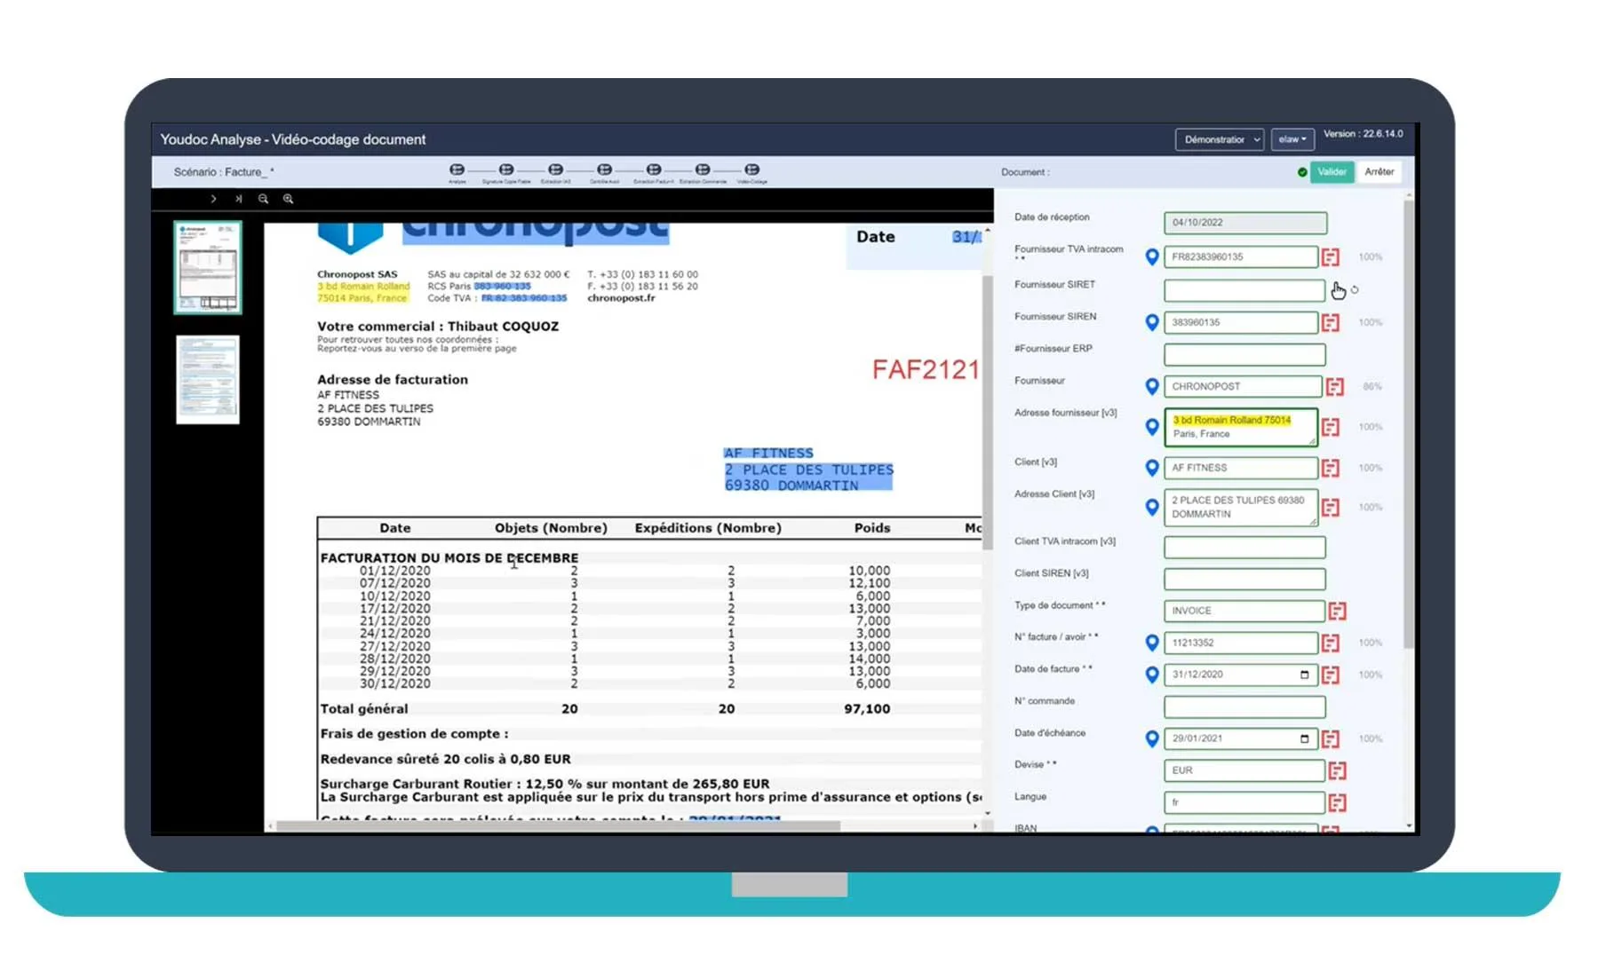Click location pin beside CHRONOPOST field
The width and height of the screenshot is (1606, 955).
[x=1152, y=386]
